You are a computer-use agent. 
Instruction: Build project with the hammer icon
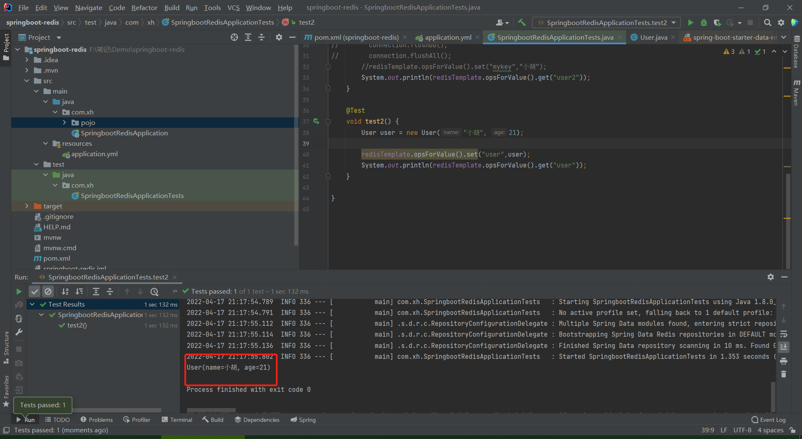[522, 23]
